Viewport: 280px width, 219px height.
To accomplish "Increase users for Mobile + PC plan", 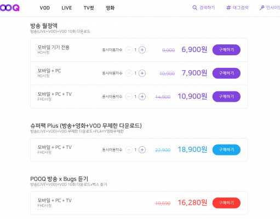I will point(142,73).
